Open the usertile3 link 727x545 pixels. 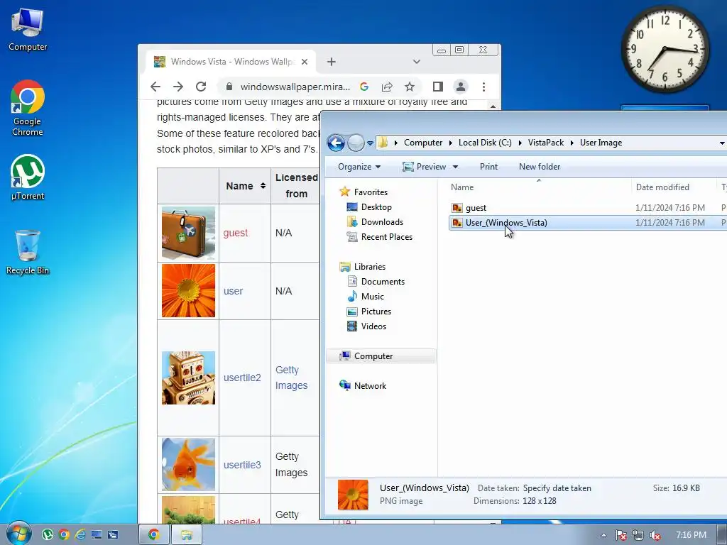point(242,465)
